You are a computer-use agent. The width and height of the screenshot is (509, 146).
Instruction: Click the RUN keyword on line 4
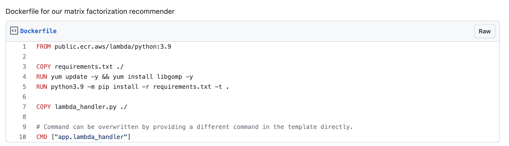[42, 77]
